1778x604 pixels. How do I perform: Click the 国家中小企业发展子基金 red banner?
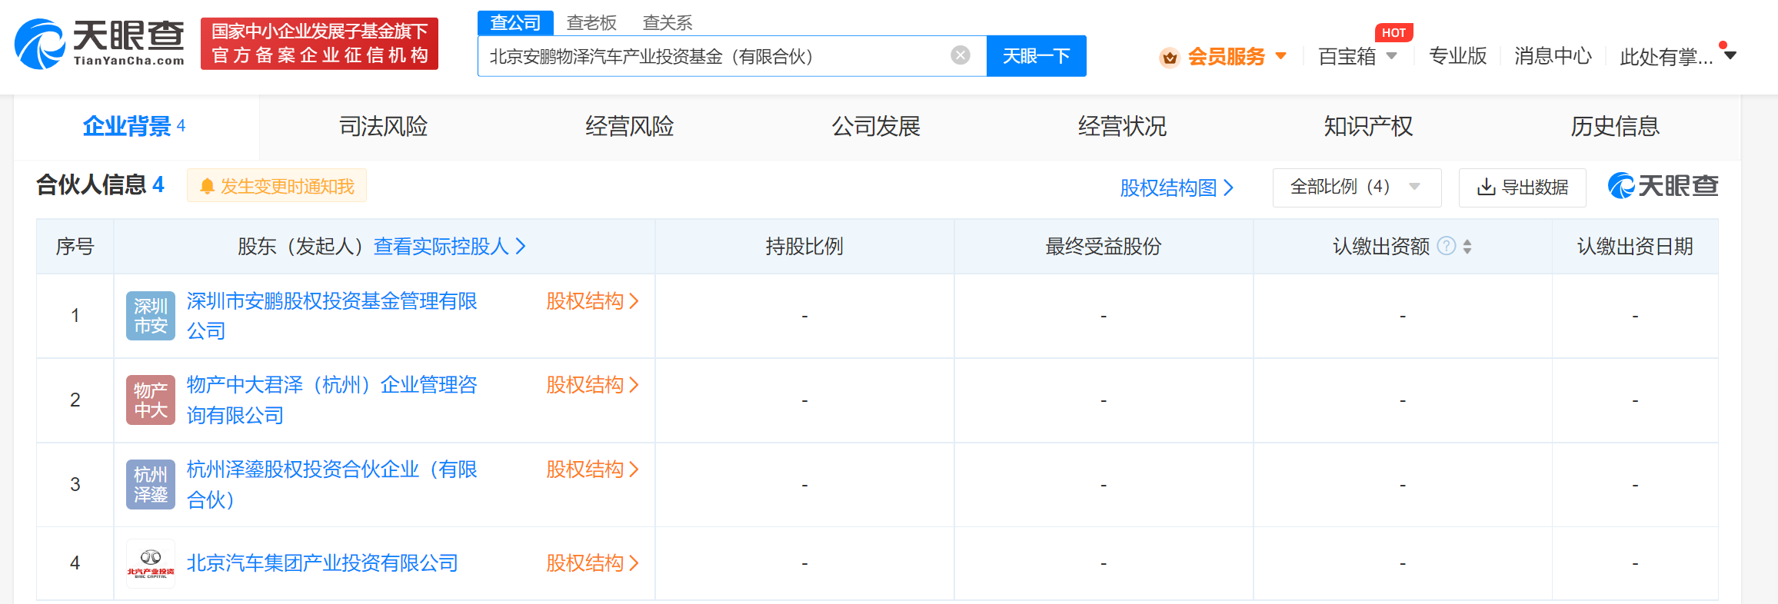click(319, 44)
